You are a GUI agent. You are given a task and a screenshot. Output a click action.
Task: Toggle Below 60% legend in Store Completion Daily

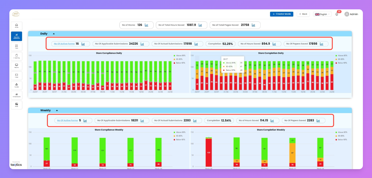click(x=342, y=63)
